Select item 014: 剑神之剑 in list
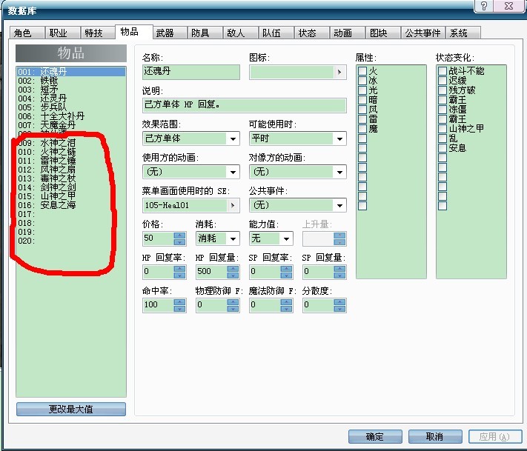The width and height of the screenshot is (527, 451). click(71, 187)
